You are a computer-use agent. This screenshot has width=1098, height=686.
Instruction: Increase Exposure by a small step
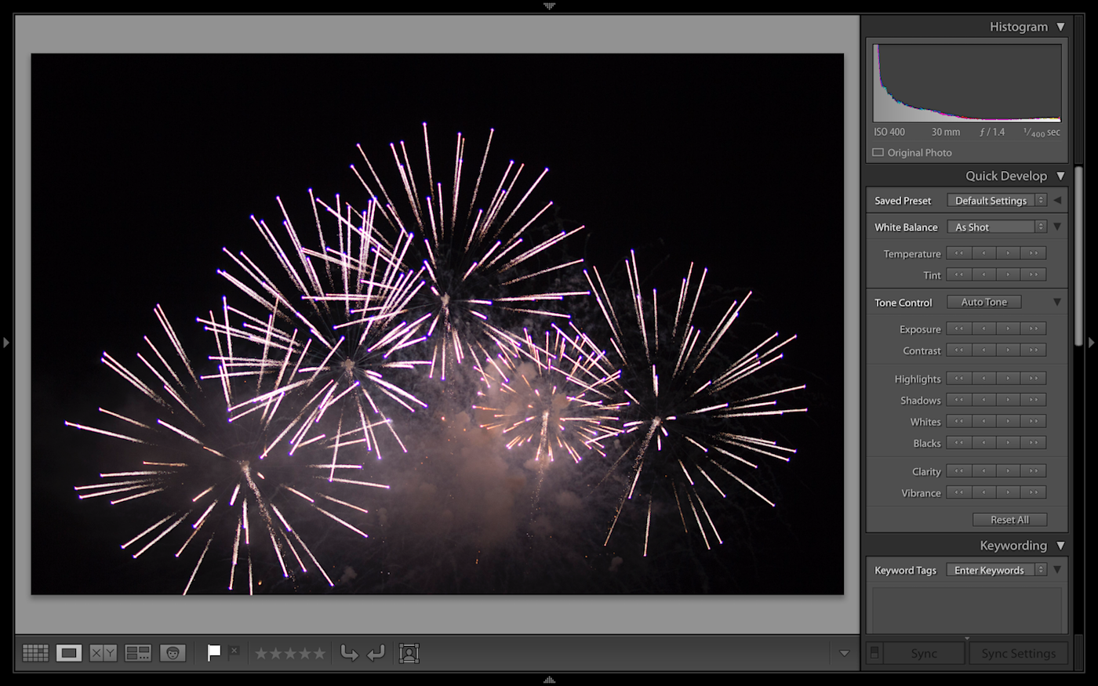pos(1009,328)
